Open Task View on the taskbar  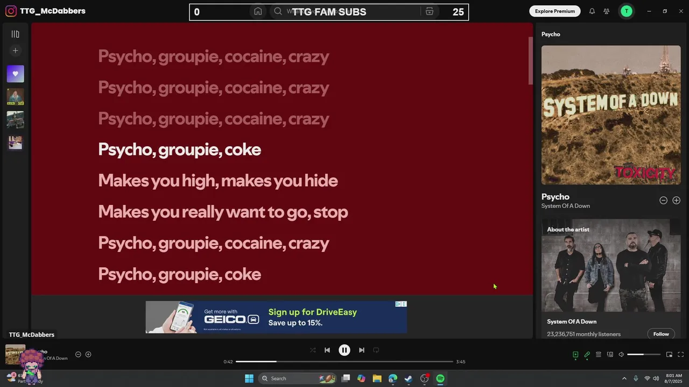346,378
